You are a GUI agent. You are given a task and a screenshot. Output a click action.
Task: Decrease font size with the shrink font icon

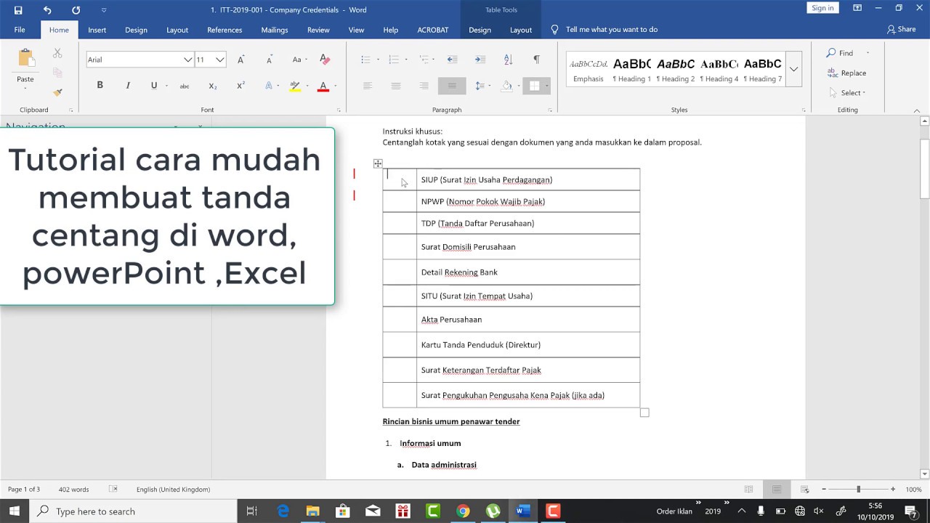click(270, 60)
